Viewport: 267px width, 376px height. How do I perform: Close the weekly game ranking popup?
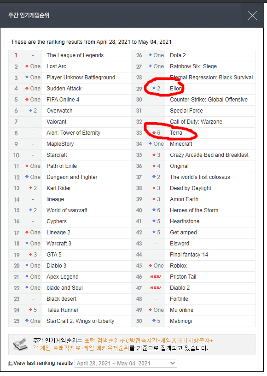(252, 16)
